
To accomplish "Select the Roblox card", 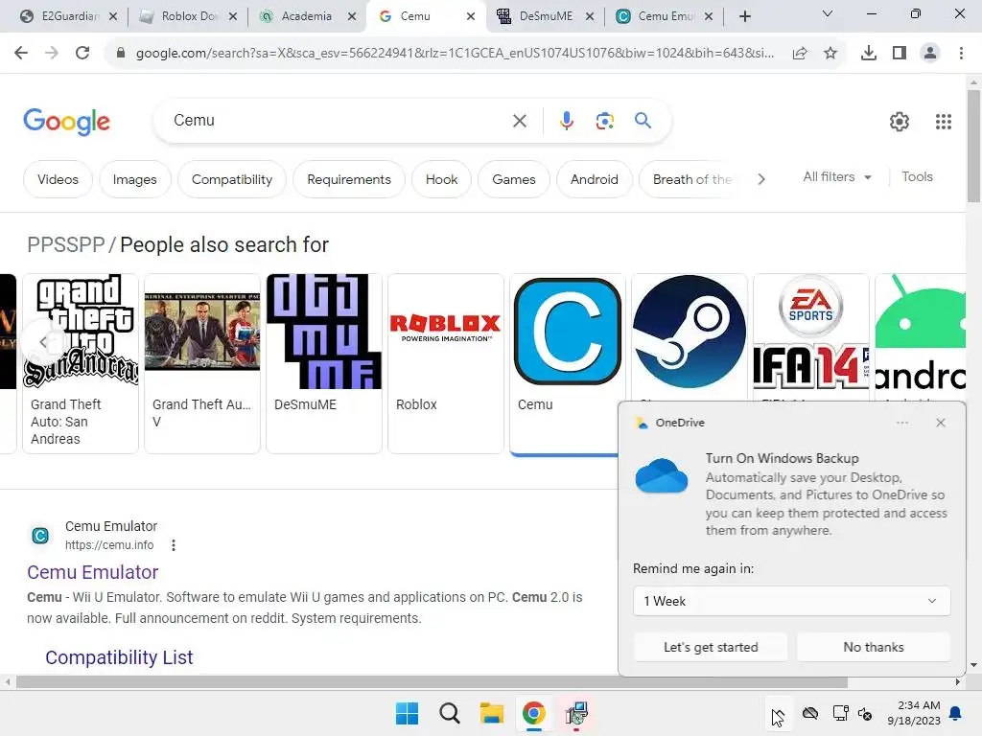I will [446, 363].
